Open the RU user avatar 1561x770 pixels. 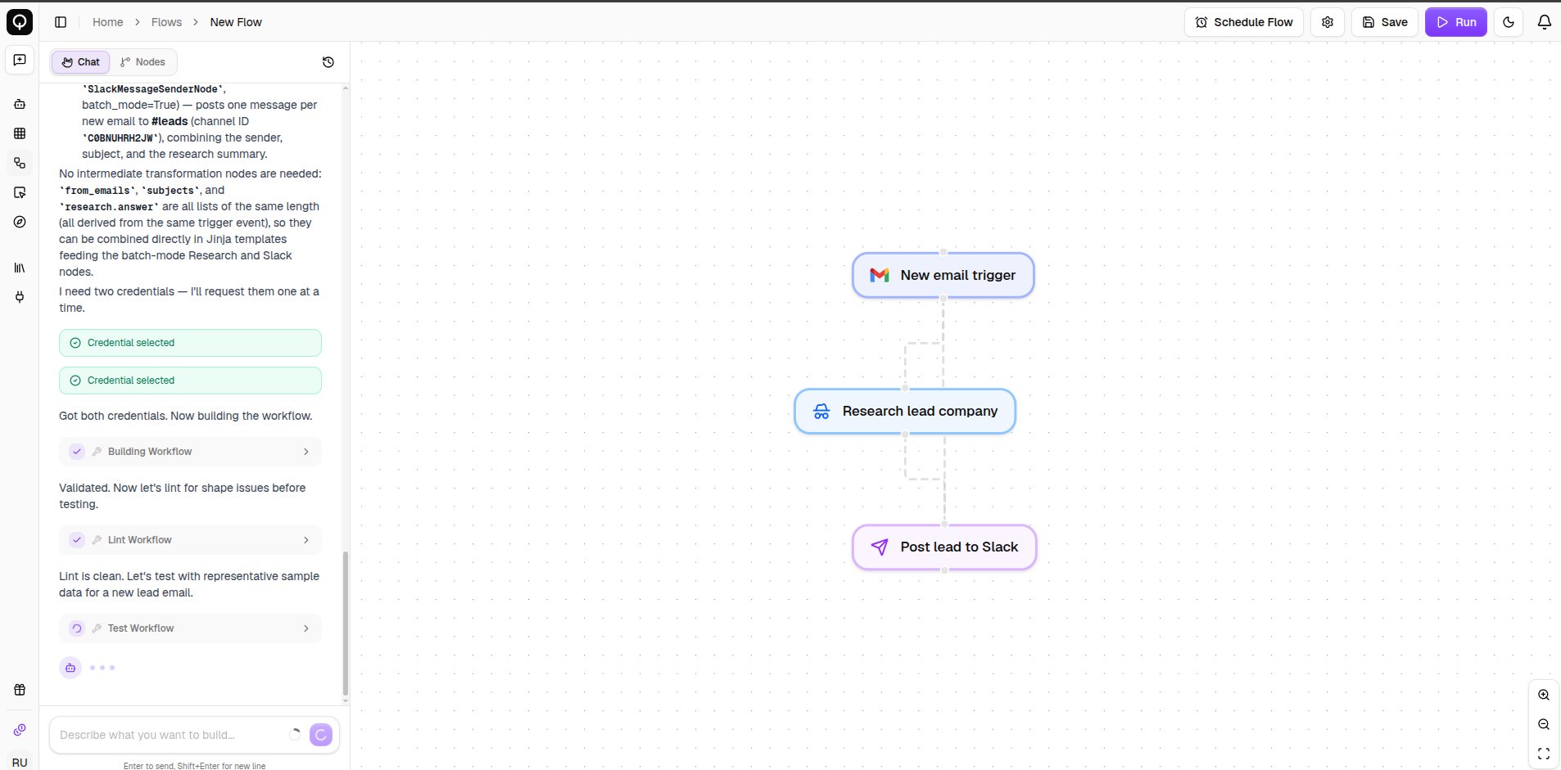[x=20, y=761]
